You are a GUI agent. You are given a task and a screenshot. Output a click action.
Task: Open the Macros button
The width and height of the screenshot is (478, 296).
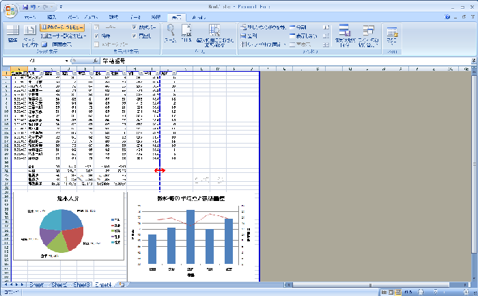tap(392, 33)
